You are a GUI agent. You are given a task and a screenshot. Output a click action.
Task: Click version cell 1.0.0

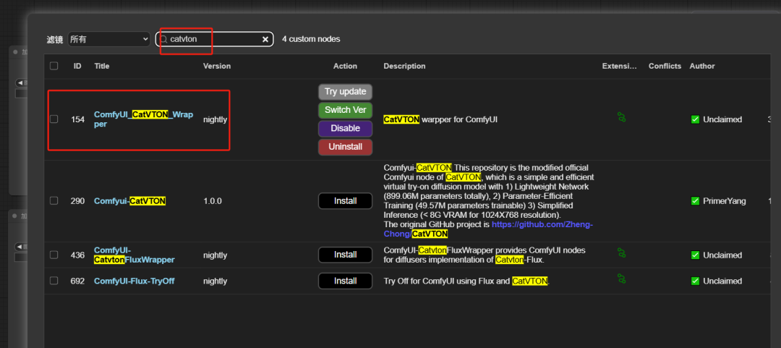[x=212, y=201]
